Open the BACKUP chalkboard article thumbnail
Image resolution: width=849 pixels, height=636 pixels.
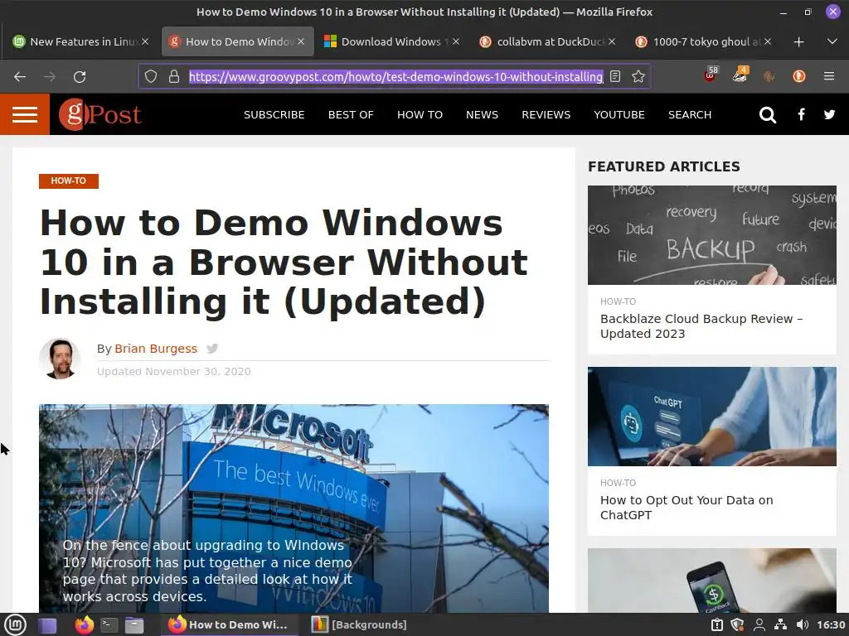(x=711, y=235)
